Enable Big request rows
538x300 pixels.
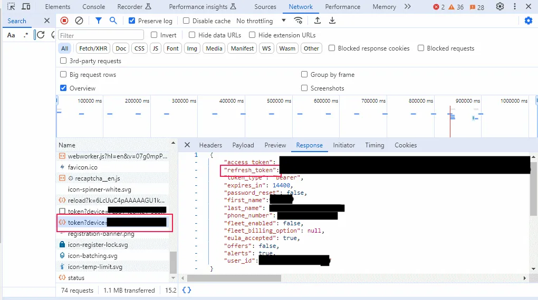[63, 74]
